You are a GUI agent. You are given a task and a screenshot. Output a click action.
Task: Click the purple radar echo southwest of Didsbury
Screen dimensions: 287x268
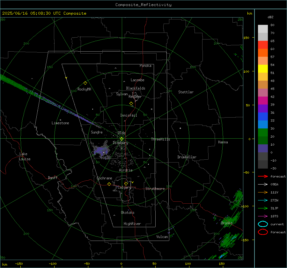[100, 150]
